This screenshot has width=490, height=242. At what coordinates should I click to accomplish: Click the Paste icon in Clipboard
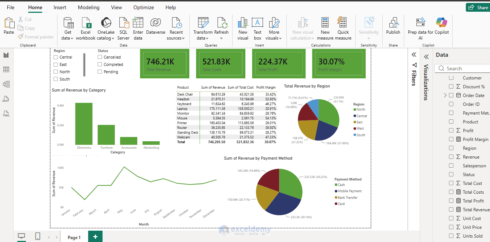point(9,23)
